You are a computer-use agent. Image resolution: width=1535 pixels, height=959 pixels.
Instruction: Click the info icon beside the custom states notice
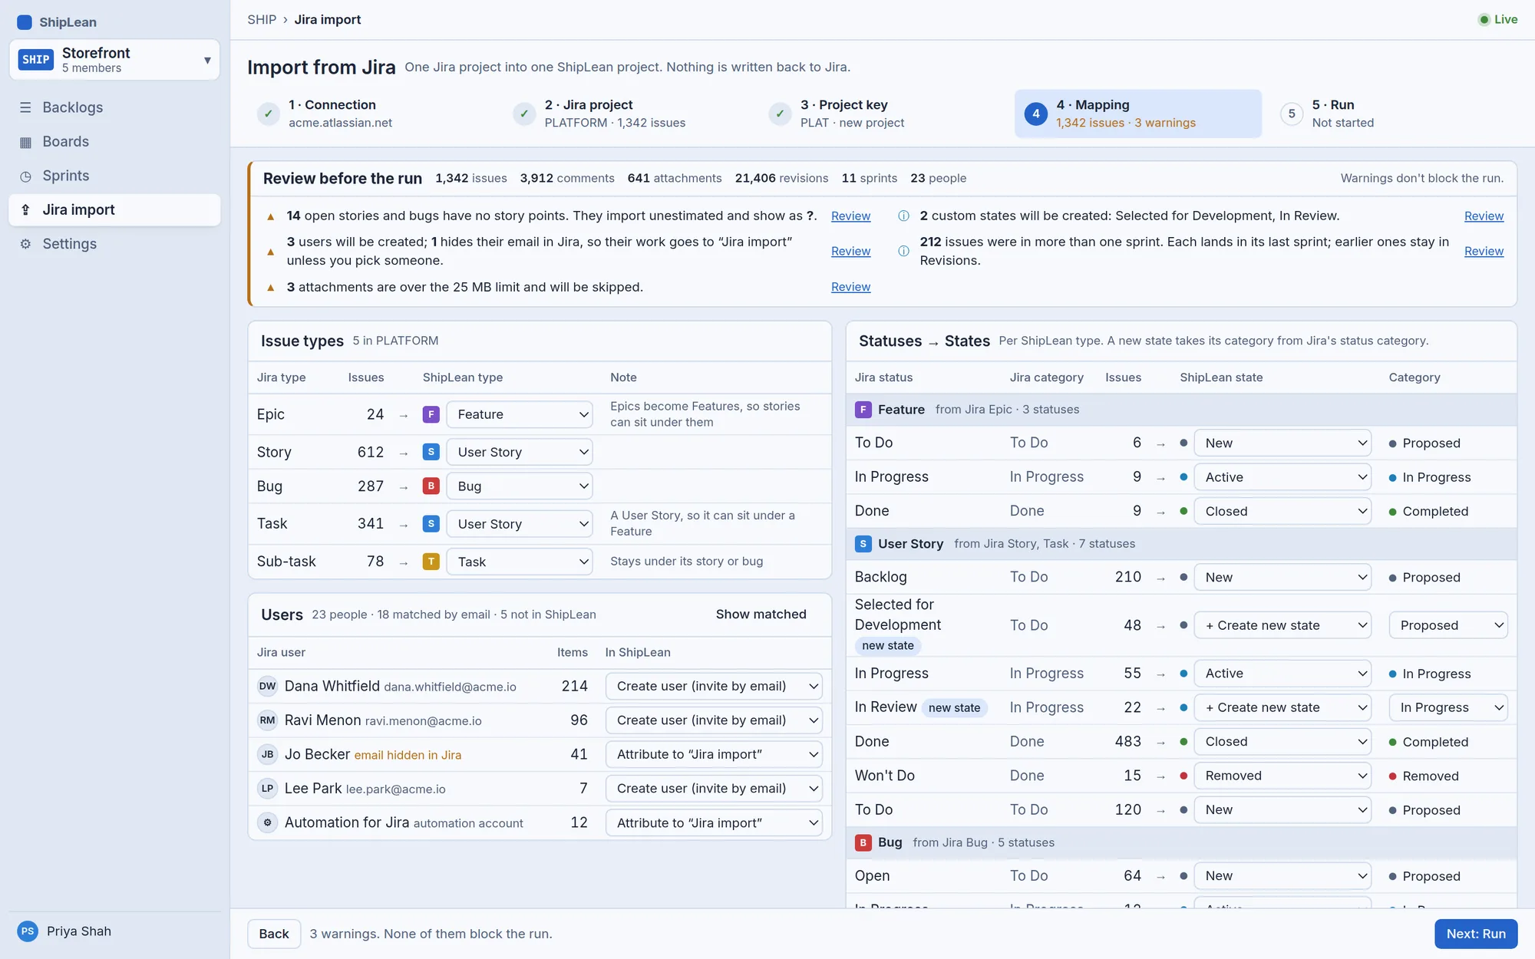click(903, 216)
